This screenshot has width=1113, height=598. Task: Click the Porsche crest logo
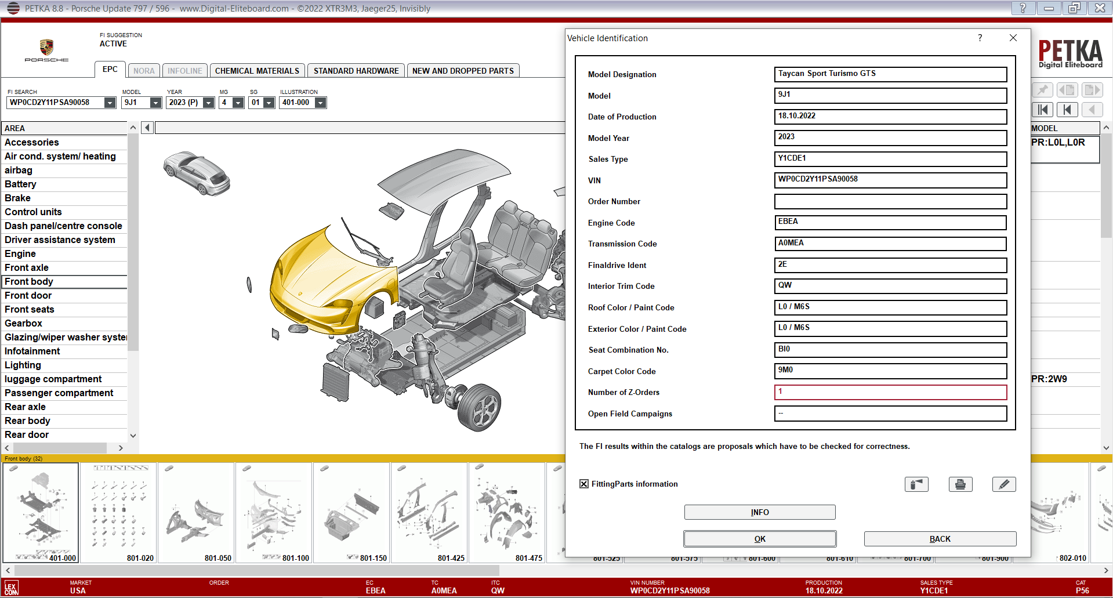pyautogui.click(x=46, y=47)
